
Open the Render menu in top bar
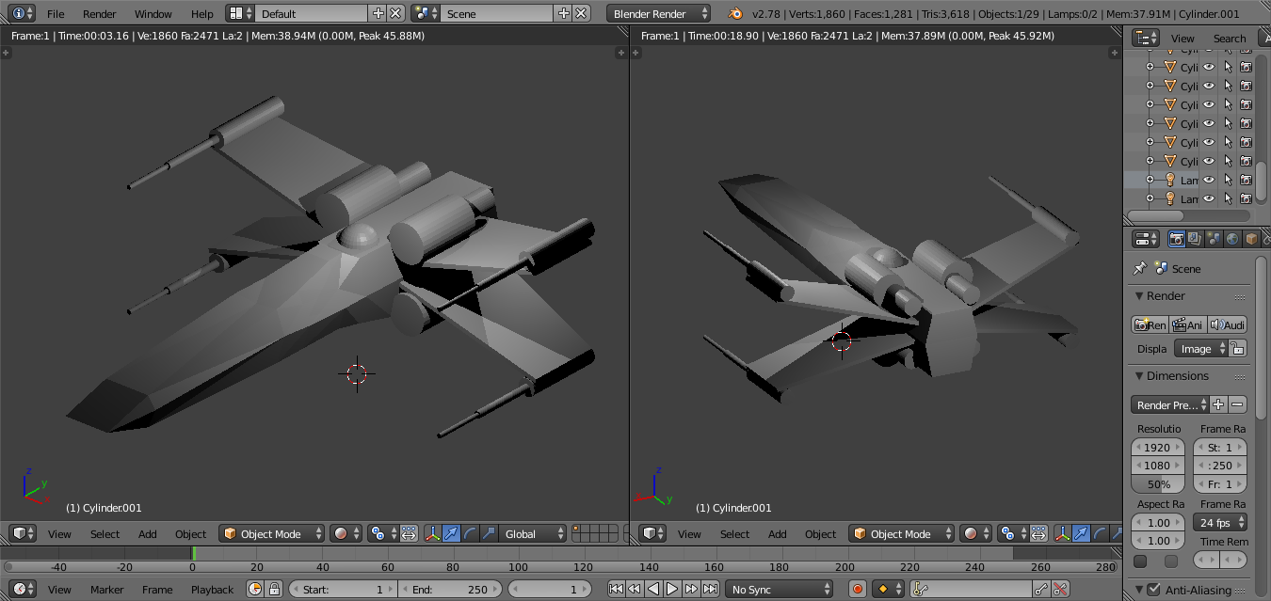100,14
